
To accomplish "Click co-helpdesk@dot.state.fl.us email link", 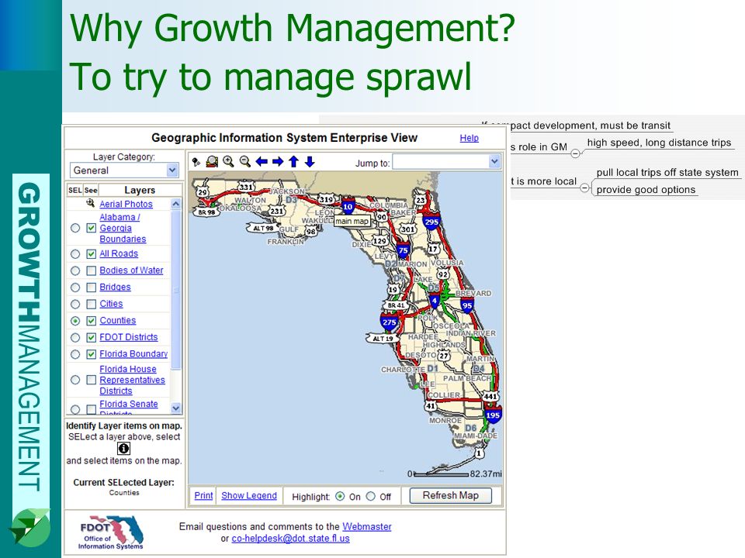I will (x=290, y=539).
